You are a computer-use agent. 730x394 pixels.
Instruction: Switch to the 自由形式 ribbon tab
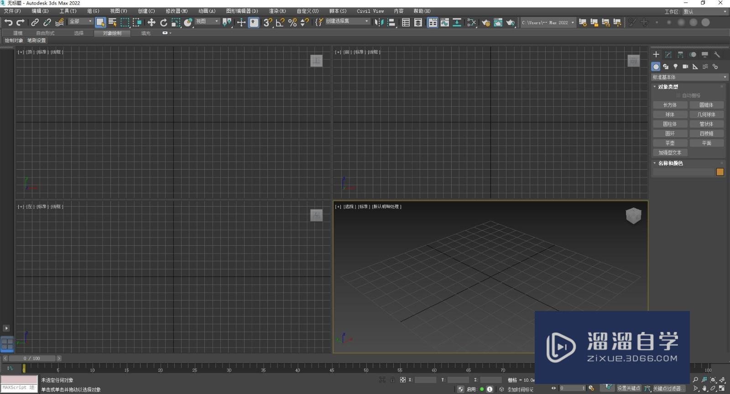coord(45,33)
